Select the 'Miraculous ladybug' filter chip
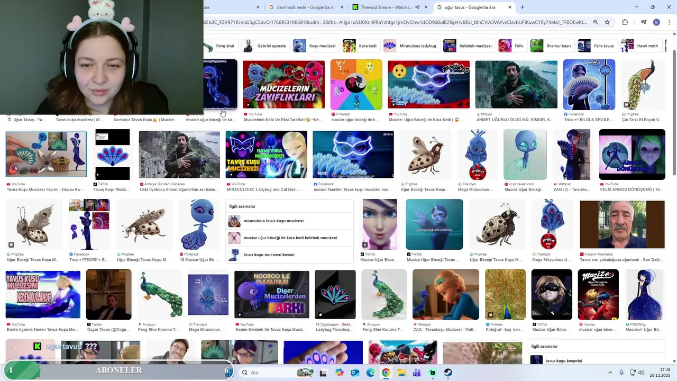The image size is (677, 381). [411, 46]
